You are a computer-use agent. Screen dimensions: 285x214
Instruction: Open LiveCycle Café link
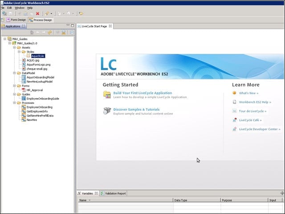pyautogui.click(x=250, y=120)
